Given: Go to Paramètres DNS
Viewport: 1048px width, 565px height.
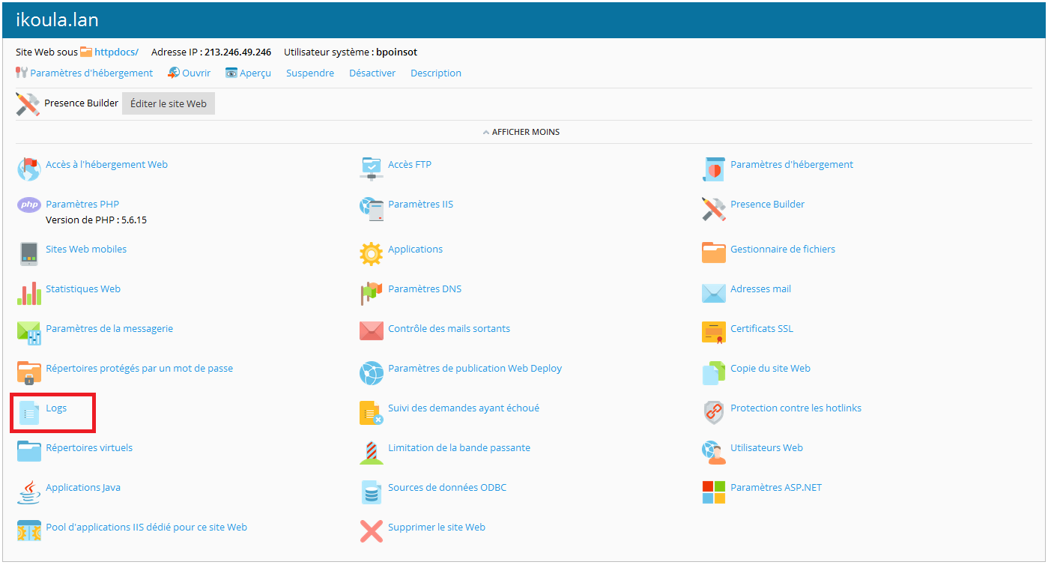Looking at the screenshot, I should (x=424, y=288).
